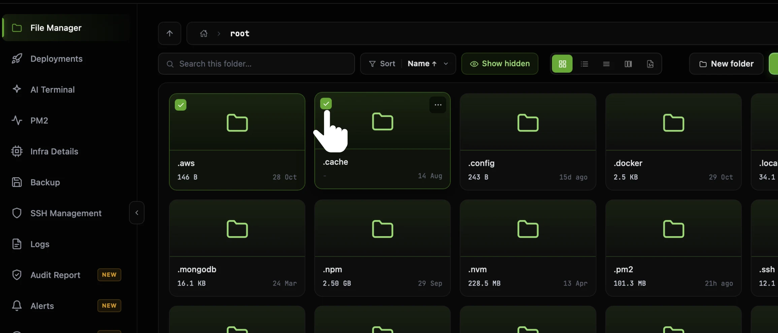The image size is (778, 333).
Task: Click the 228.5 MB size text
Action: coord(484,283)
